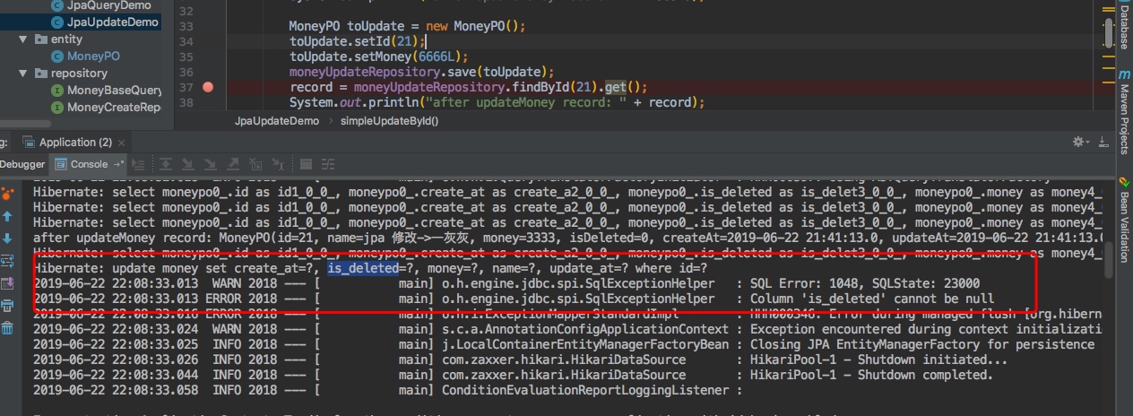Click the Scroll Up arrow in console gutter
This screenshot has width=1133, height=416.
(x=7, y=216)
